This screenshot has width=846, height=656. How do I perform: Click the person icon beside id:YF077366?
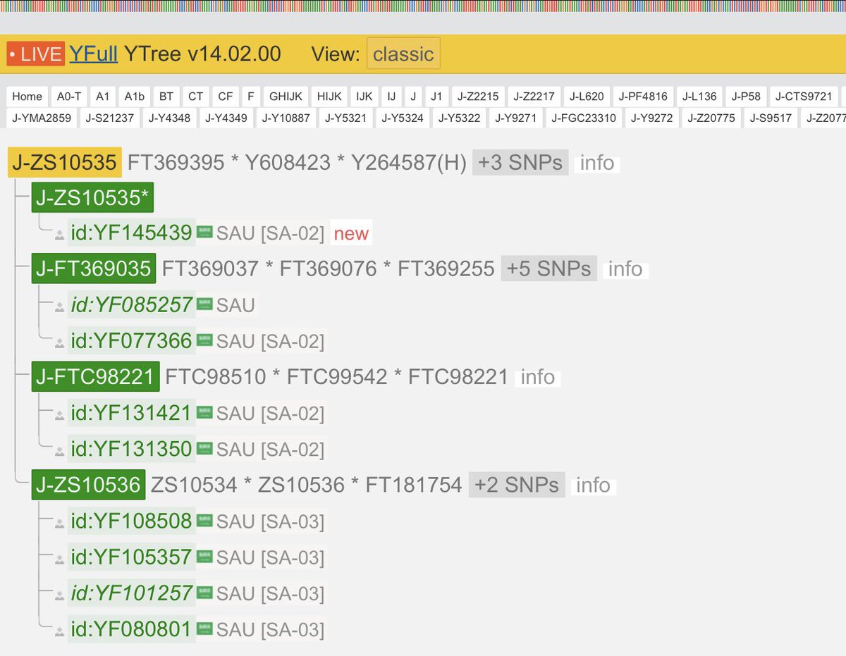coord(60,343)
